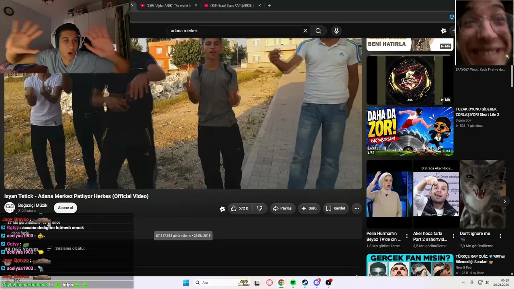Open options for Don't ignore me short

pos(500,236)
